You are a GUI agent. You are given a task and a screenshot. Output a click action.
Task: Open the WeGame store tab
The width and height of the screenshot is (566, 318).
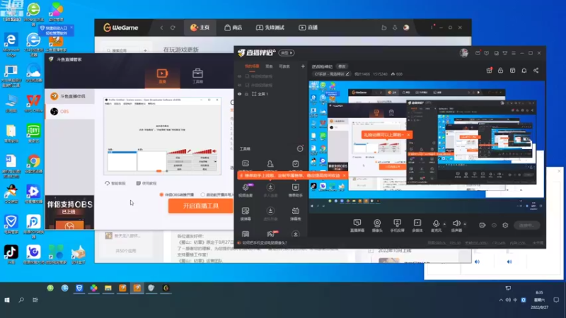[233, 28]
